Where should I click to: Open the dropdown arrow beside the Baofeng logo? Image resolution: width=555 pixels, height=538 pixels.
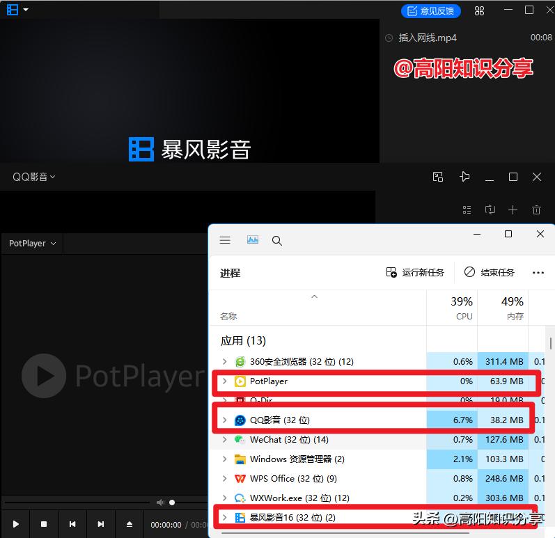click(26, 10)
